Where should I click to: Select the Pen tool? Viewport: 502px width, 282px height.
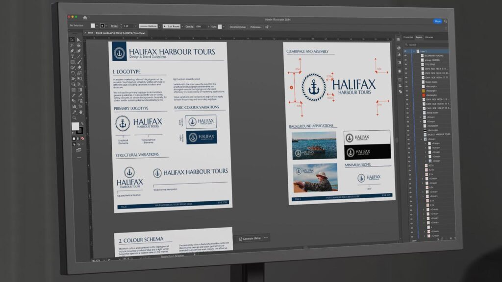click(x=73, y=50)
